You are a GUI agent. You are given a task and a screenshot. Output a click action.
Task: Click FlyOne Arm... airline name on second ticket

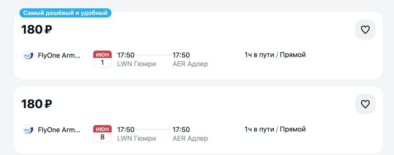[x=59, y=130]
